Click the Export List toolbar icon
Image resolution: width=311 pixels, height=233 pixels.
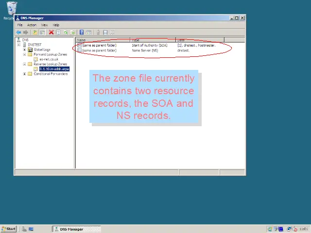pos(72,33)
